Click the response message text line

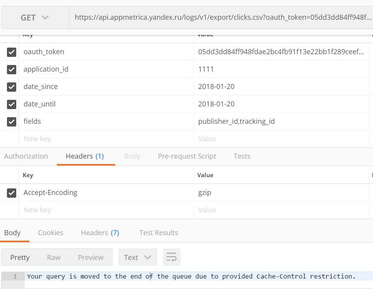coord(191,276)
